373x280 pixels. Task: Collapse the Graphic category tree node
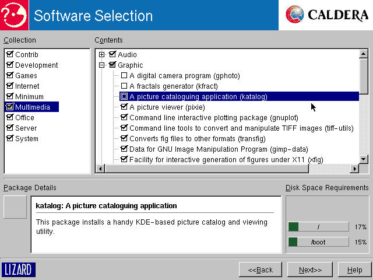point(102,65)
